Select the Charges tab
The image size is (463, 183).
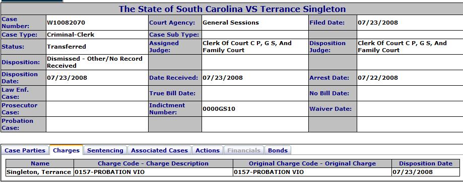coord(66,150)
